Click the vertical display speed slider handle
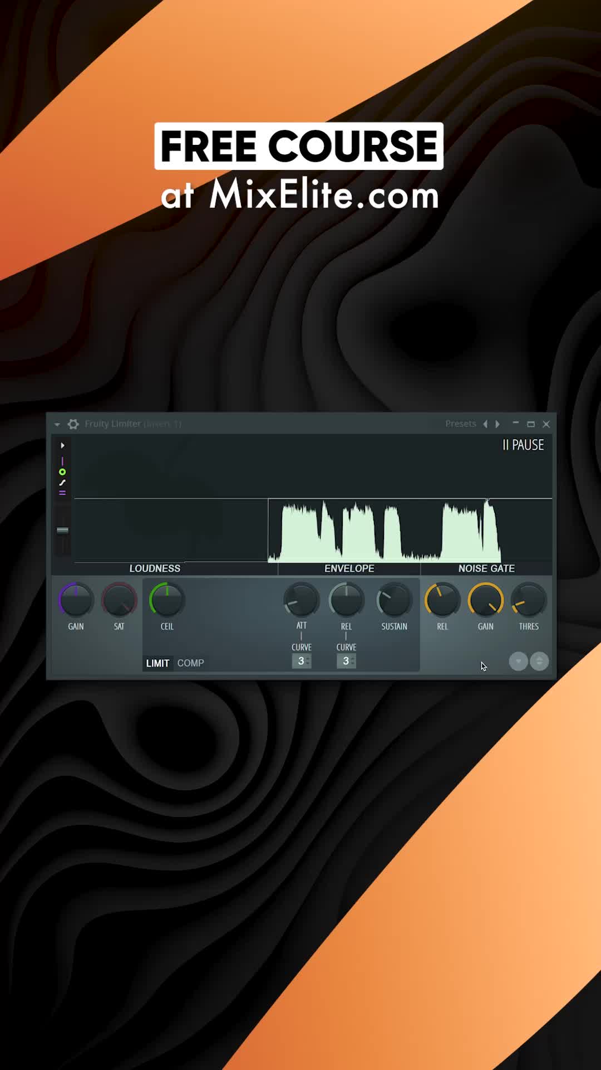Screen dimensions: 601x1070 (63, 530)
